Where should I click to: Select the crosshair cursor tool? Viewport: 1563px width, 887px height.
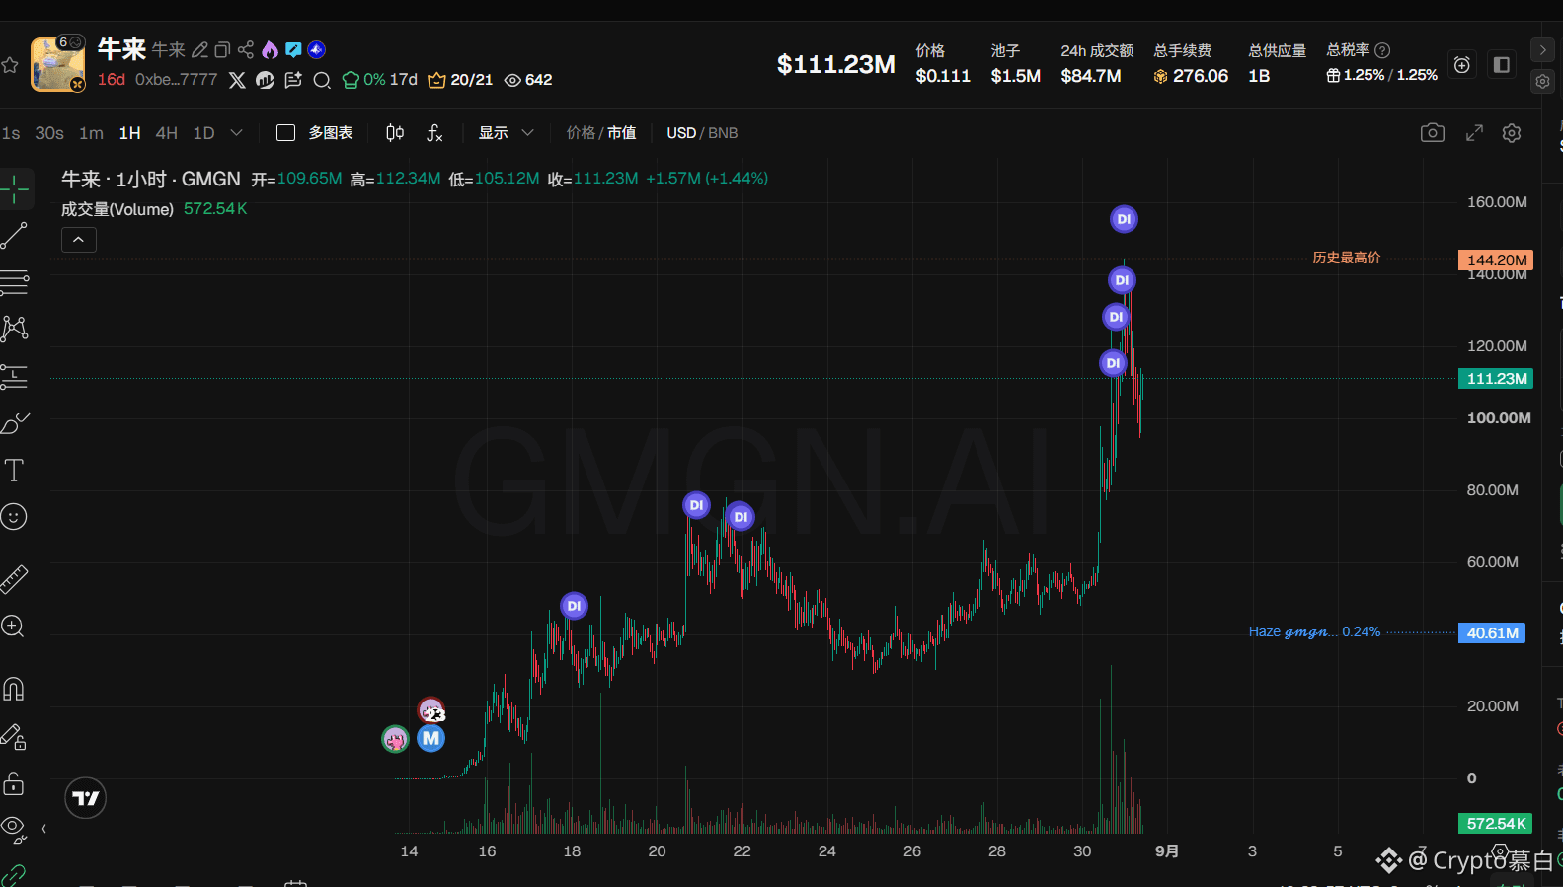click(15, 188)
